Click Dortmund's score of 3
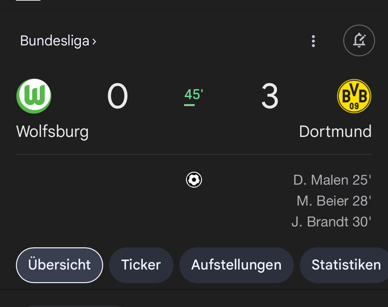 point(270,96)
